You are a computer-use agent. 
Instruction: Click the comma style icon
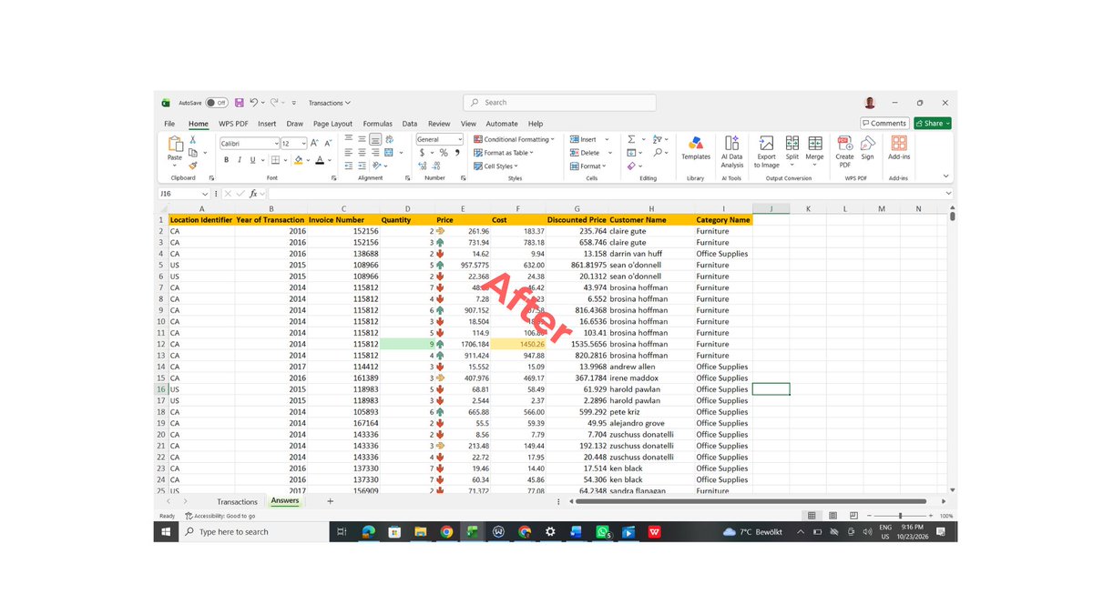(456, 153)
